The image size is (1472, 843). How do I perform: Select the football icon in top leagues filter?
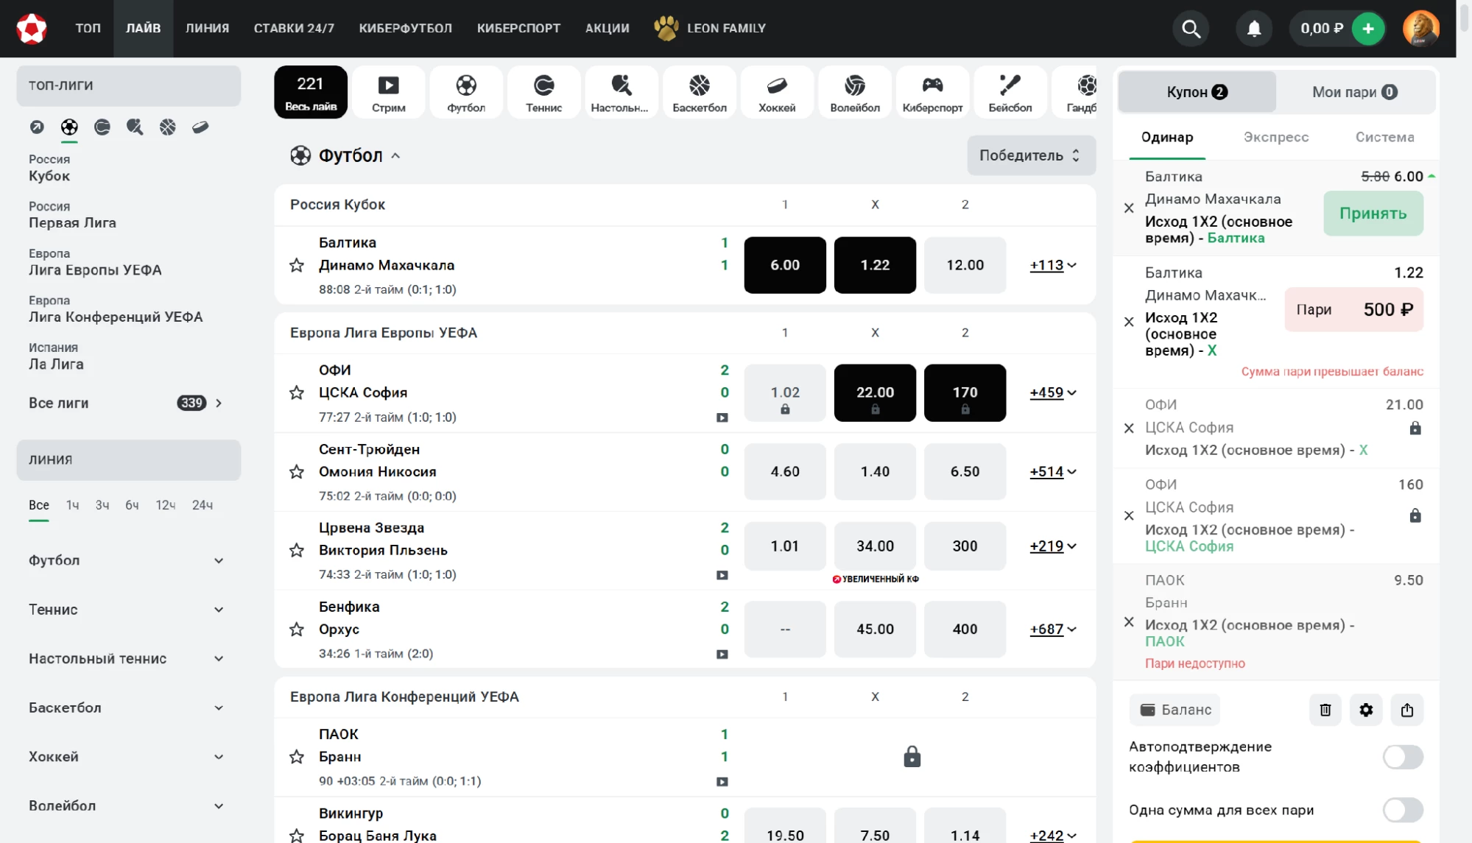[69, 127]
